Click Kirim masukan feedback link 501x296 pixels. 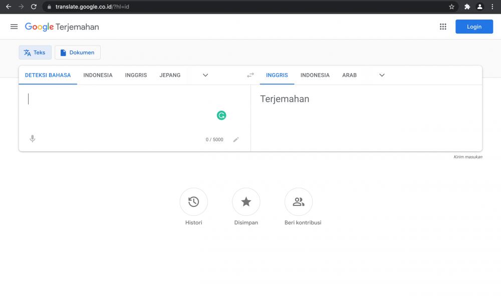pos(468,157)
